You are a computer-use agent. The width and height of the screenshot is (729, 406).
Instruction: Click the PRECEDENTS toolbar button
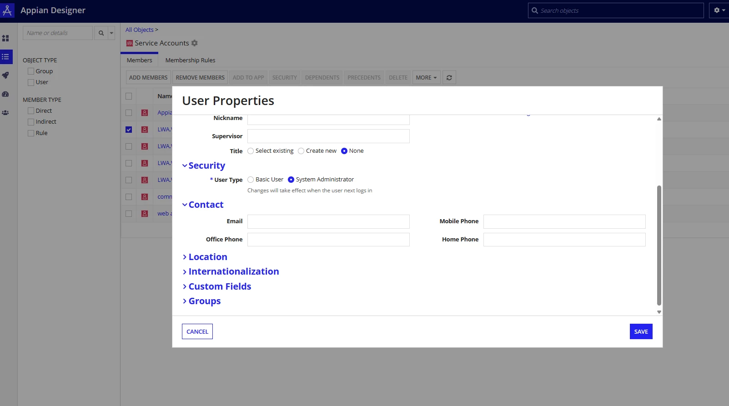pos(364,77)
